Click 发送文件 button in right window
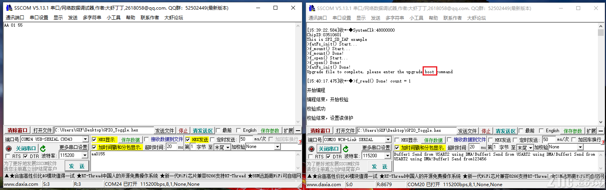 467,131
